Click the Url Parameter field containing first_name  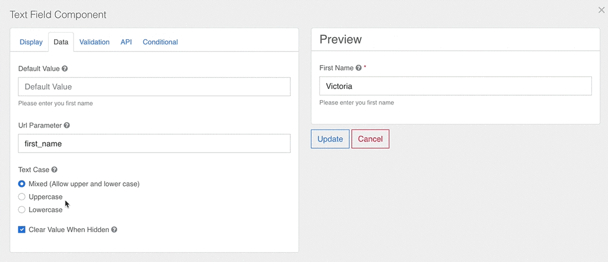[154, 144]
